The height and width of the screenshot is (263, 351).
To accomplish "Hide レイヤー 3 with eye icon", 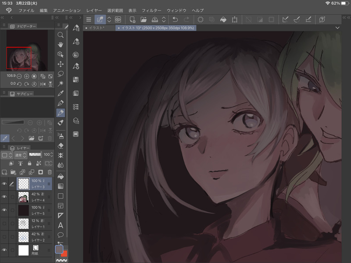I will coord(4,184).
